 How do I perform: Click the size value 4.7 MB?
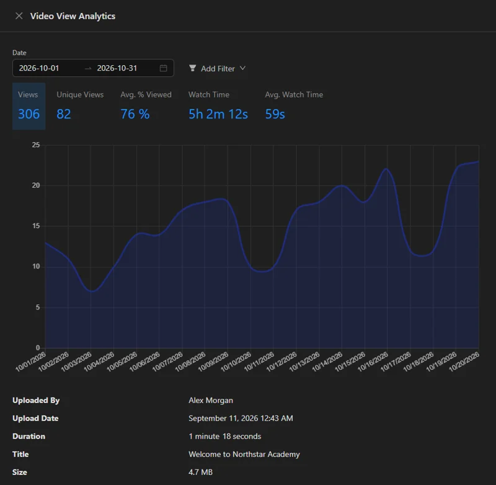pyautogui.click(x=200, y=473)
